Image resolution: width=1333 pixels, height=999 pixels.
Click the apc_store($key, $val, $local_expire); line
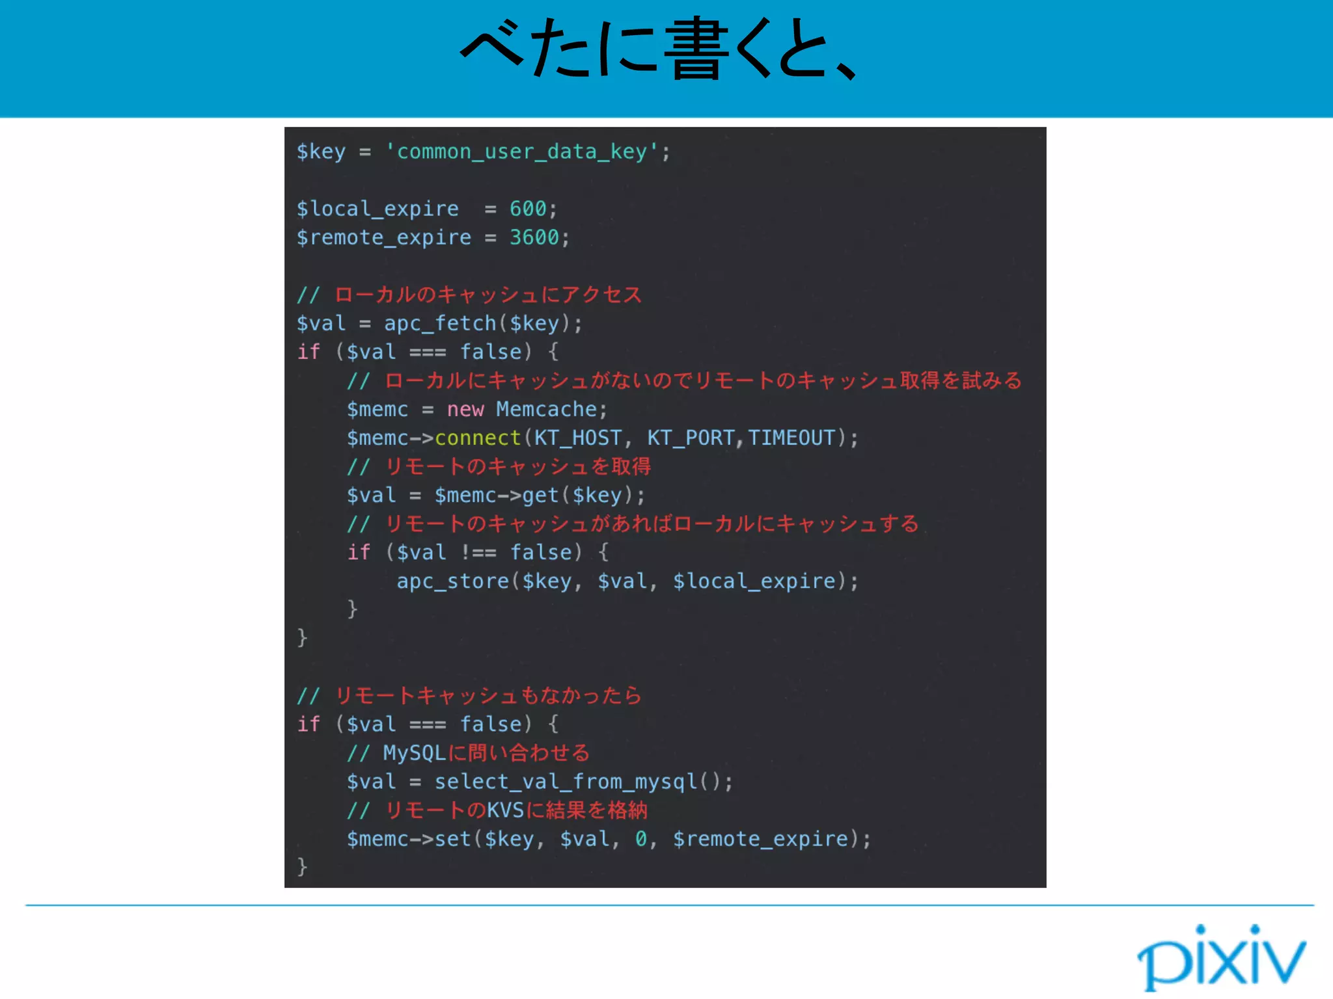627,581
